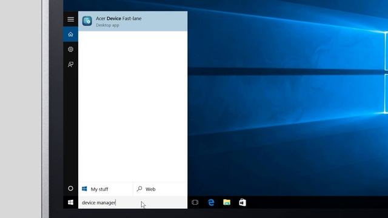Select the Home icon in sidebar

(x=70, y=34)
